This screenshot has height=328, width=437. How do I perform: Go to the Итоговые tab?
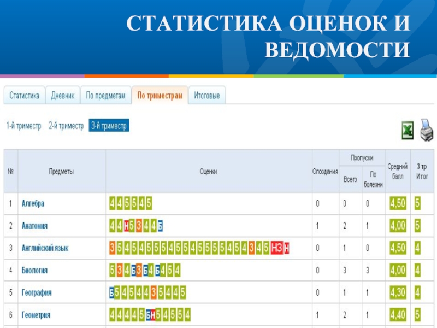pos(207,95)
